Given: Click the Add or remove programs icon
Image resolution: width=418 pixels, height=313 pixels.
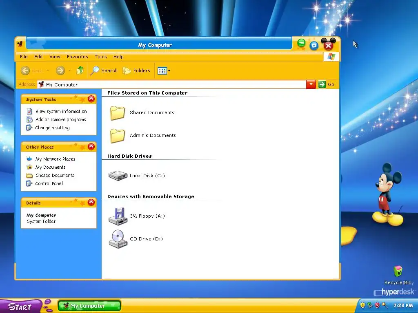Looking at the screenshot, I should (29, 119).
